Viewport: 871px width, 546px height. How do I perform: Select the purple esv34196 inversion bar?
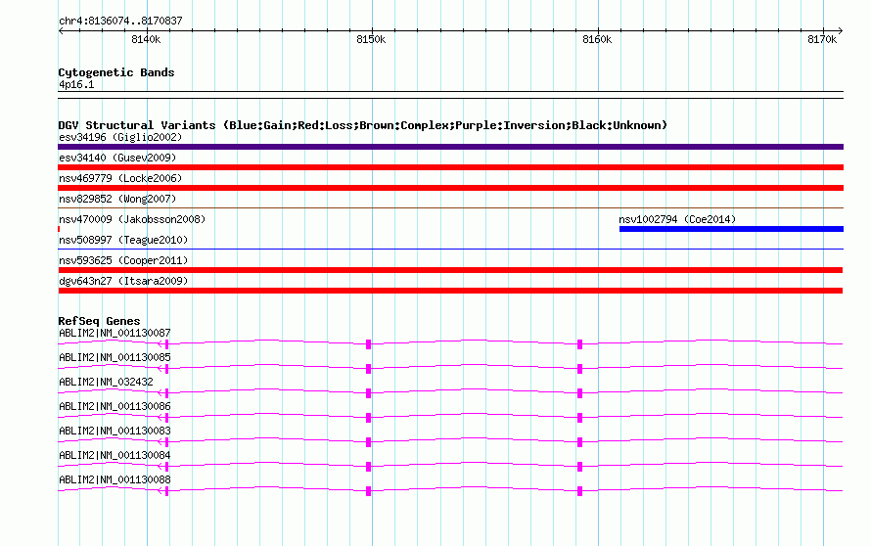[450, 147]
